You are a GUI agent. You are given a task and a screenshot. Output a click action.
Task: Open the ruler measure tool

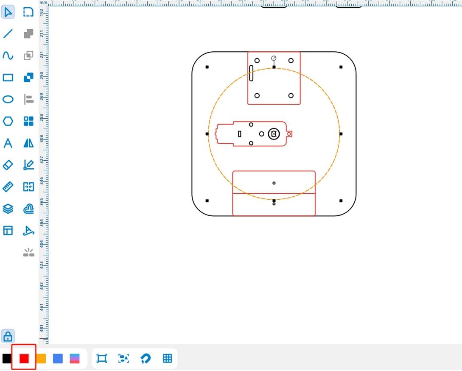click(8, 187)
